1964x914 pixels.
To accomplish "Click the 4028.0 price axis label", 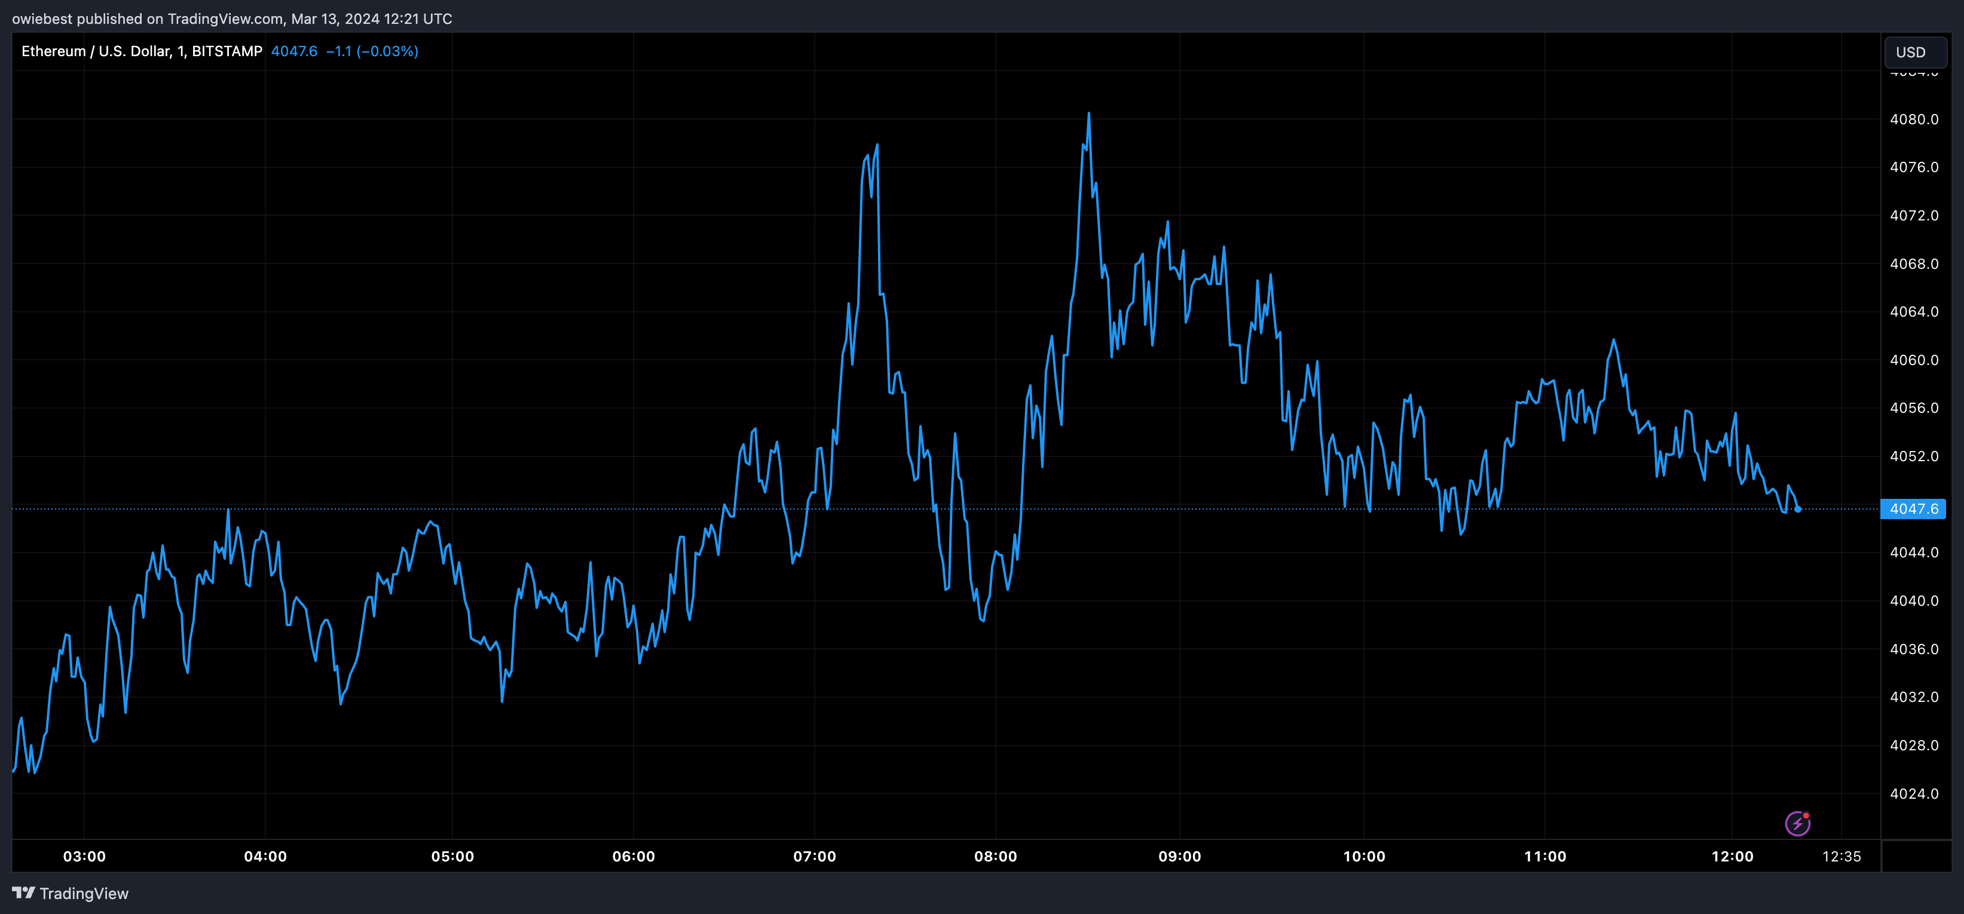I will pos(1914,745).
